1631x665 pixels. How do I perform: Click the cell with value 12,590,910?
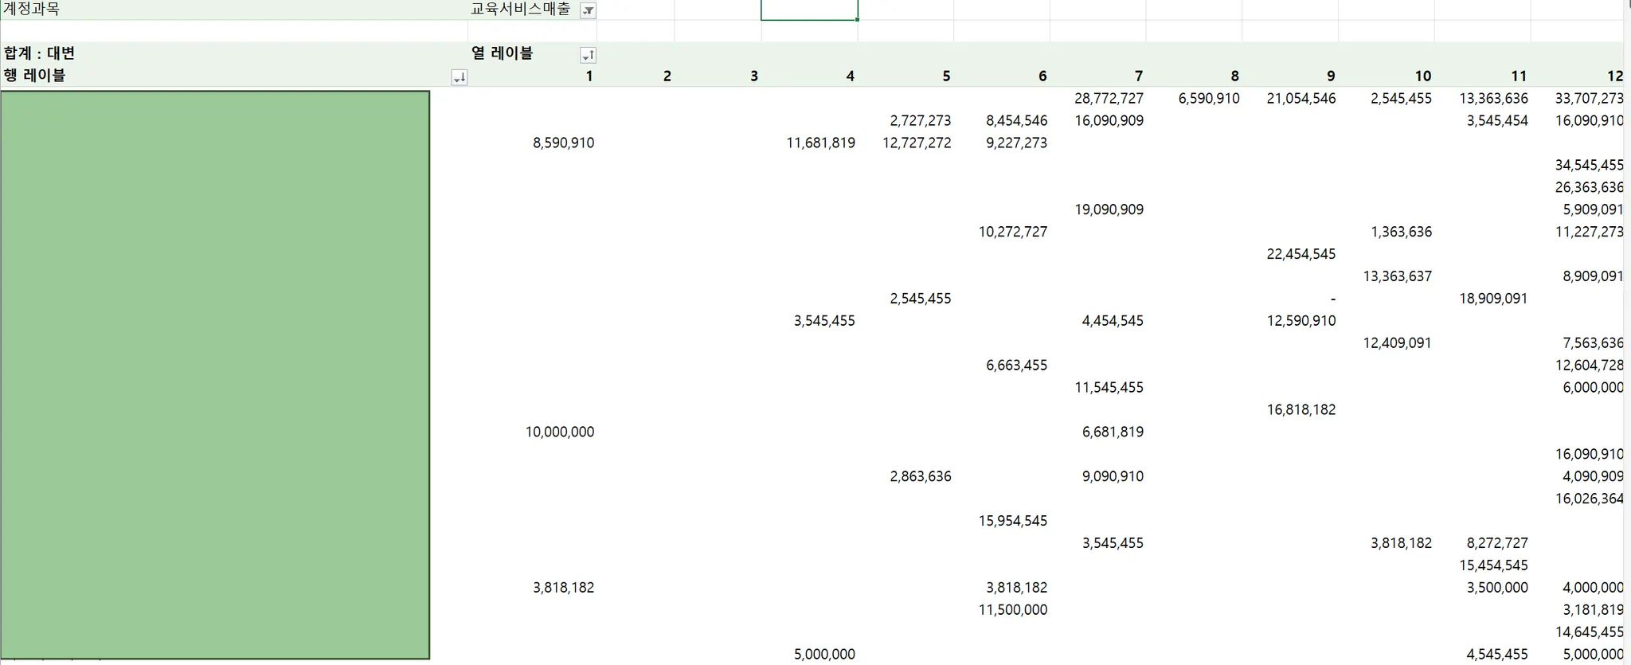pos(1301,321)
